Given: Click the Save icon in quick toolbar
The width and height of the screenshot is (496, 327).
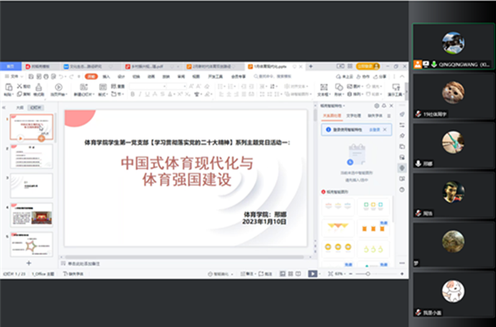Looking at the screenshot, I should pyautogui.click(x=31, y=76).
